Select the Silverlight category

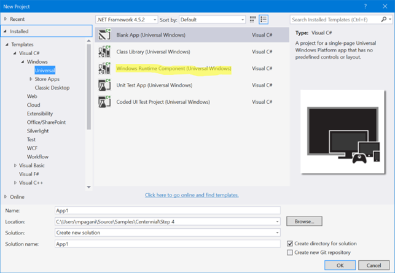click(x=38, y=131)
